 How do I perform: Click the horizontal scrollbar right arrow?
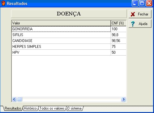123,99
